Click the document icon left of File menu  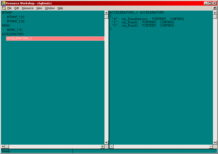[x=4, y=8]
